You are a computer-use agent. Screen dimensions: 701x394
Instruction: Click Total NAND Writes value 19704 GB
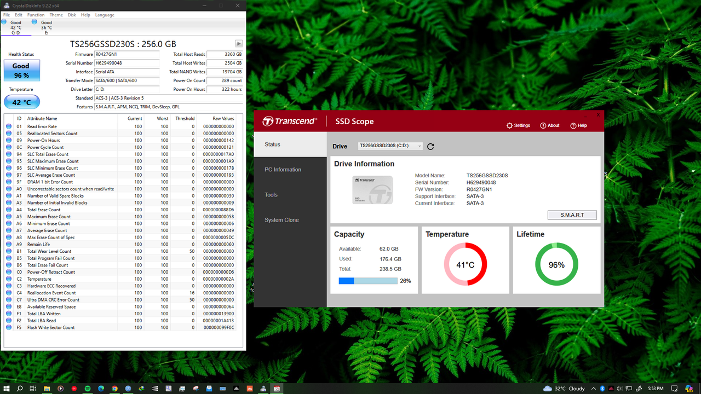click(225, 72)
